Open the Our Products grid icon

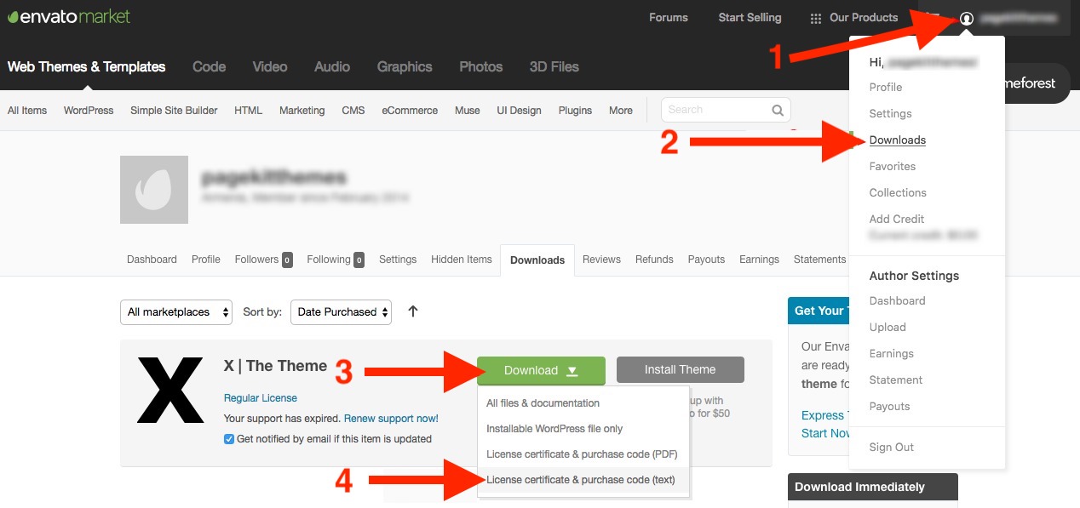pos(815,17)
